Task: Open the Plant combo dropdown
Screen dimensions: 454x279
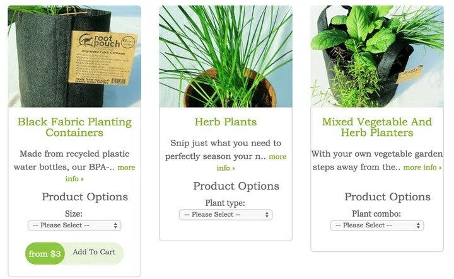Action: pos(377,225)
